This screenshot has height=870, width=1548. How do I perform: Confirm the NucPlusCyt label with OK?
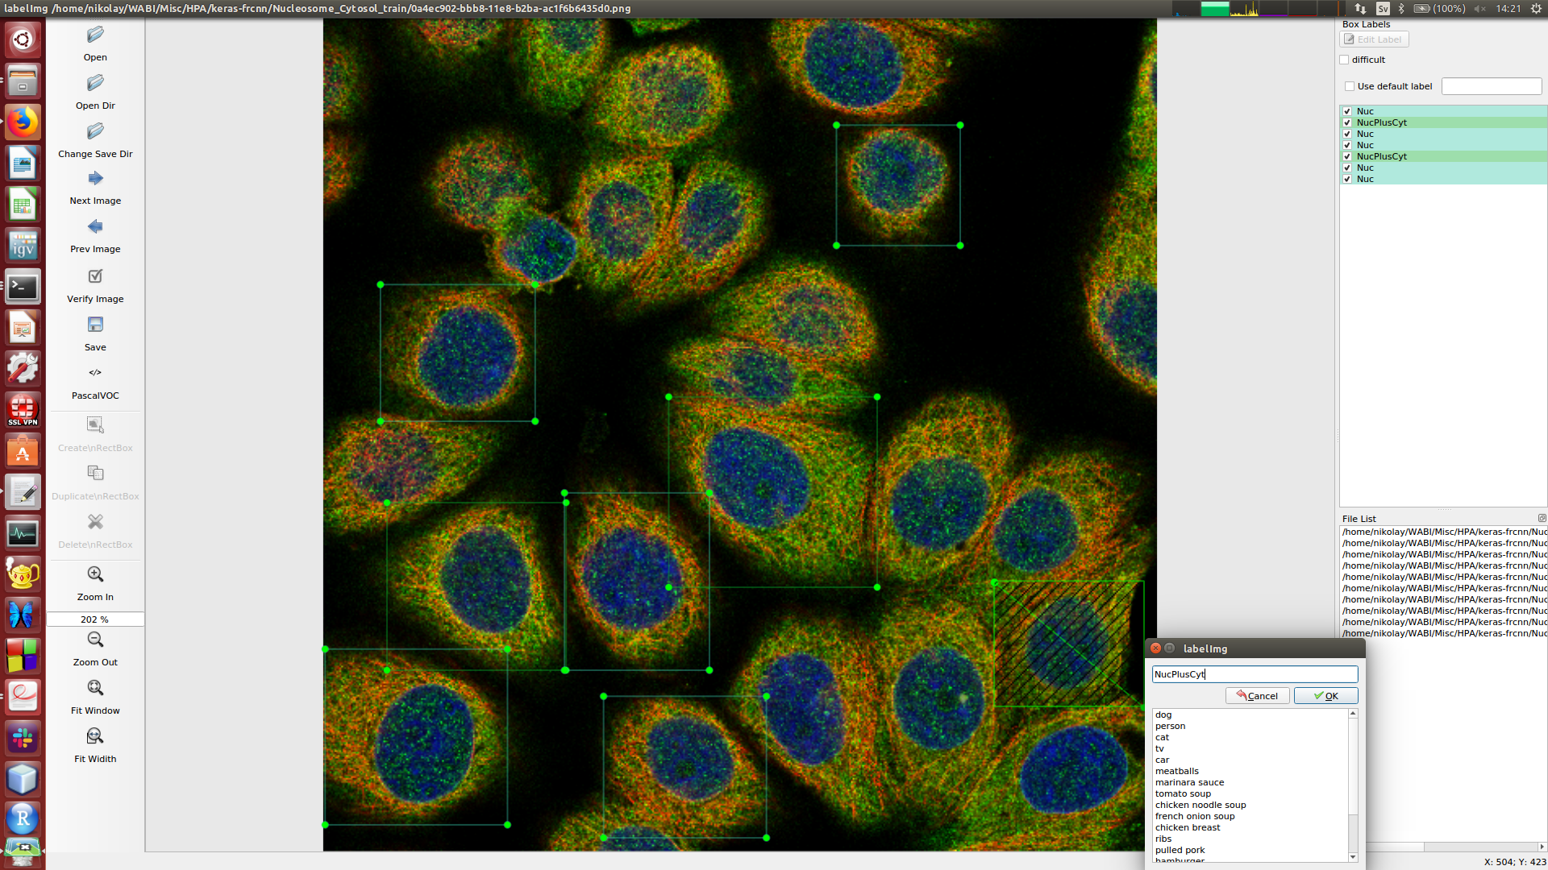pos(1325,695)
